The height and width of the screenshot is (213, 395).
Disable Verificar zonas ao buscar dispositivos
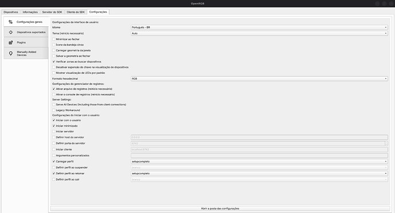pos(54,61)
